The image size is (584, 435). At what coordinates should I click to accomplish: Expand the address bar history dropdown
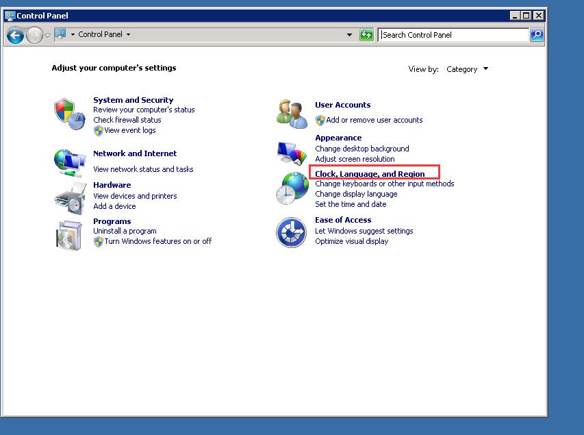pyautogui.click(x=349, y=35)
